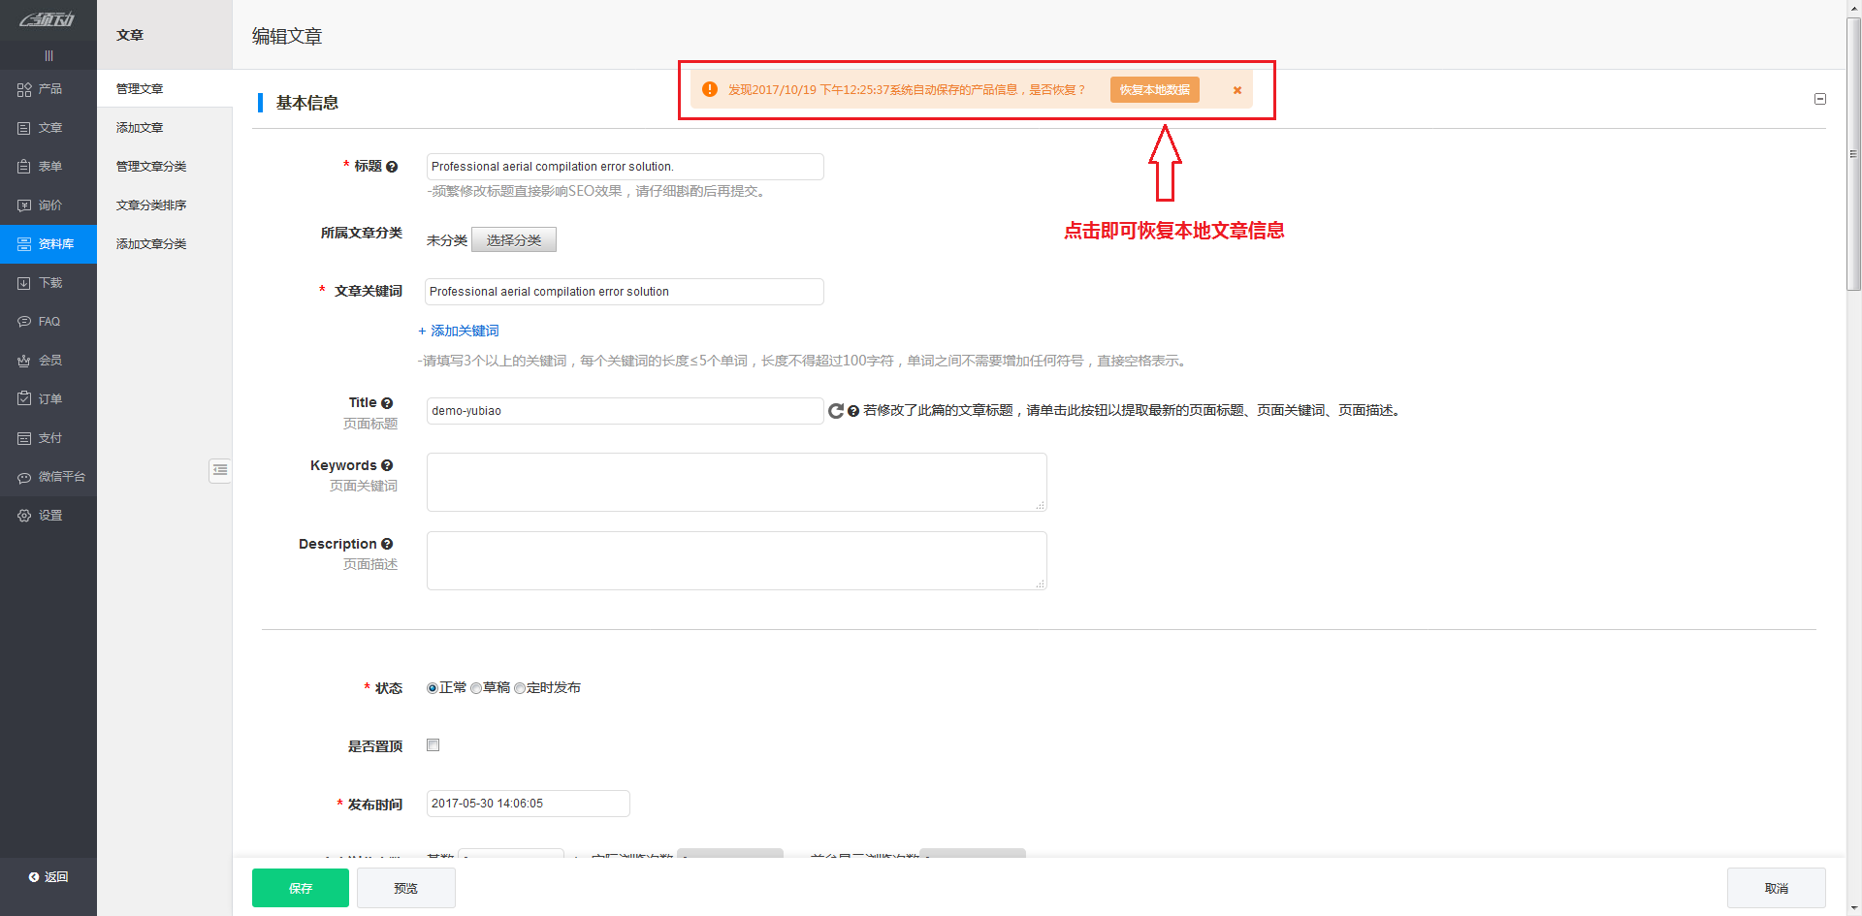1862x916 pixels.
Task: Click the 添加关键词 link
Action: (x=465, y=331)
